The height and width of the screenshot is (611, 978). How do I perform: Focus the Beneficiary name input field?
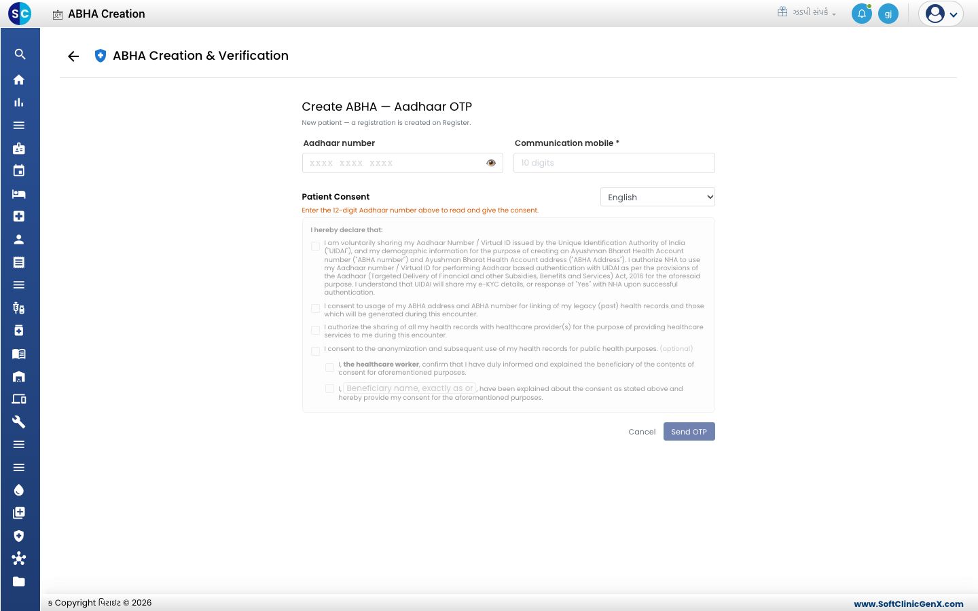pos(410,388)
